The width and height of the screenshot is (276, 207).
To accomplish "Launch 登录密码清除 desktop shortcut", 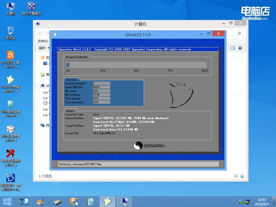I will [10, 158].
